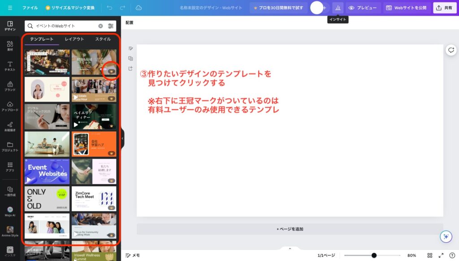Select the 私たち結婚します template

tap(94, 171)
